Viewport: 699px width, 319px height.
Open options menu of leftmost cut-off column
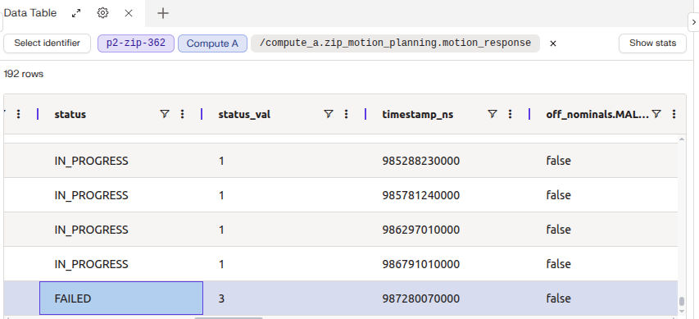[x=18, y=114]
